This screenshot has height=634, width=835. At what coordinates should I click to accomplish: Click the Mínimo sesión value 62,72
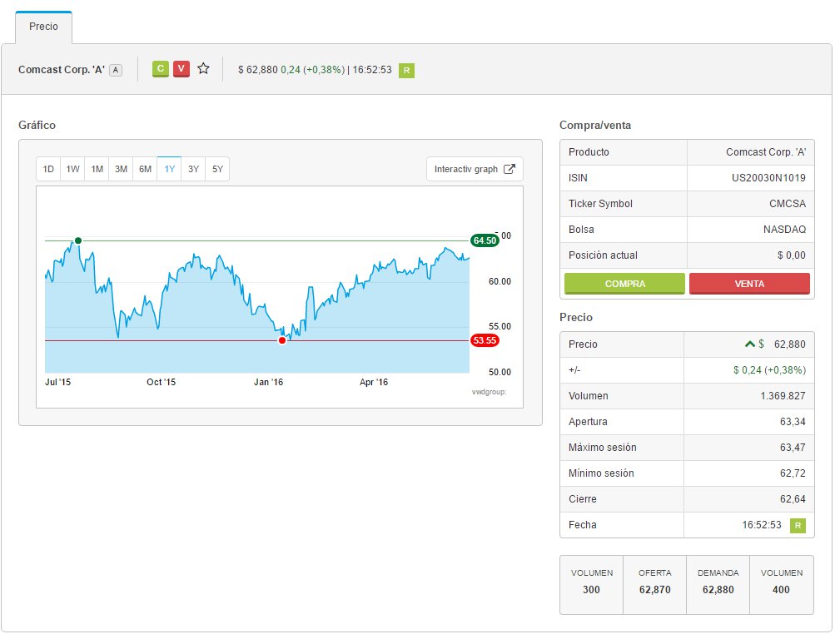[x=793, y=473]
